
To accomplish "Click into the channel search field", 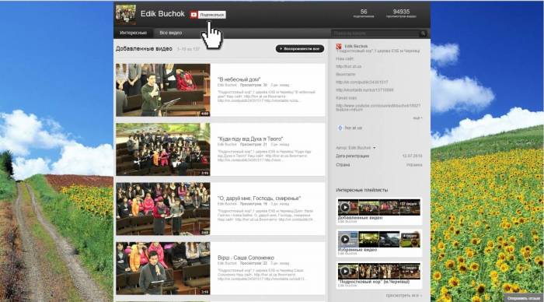I will click(375, 33).
